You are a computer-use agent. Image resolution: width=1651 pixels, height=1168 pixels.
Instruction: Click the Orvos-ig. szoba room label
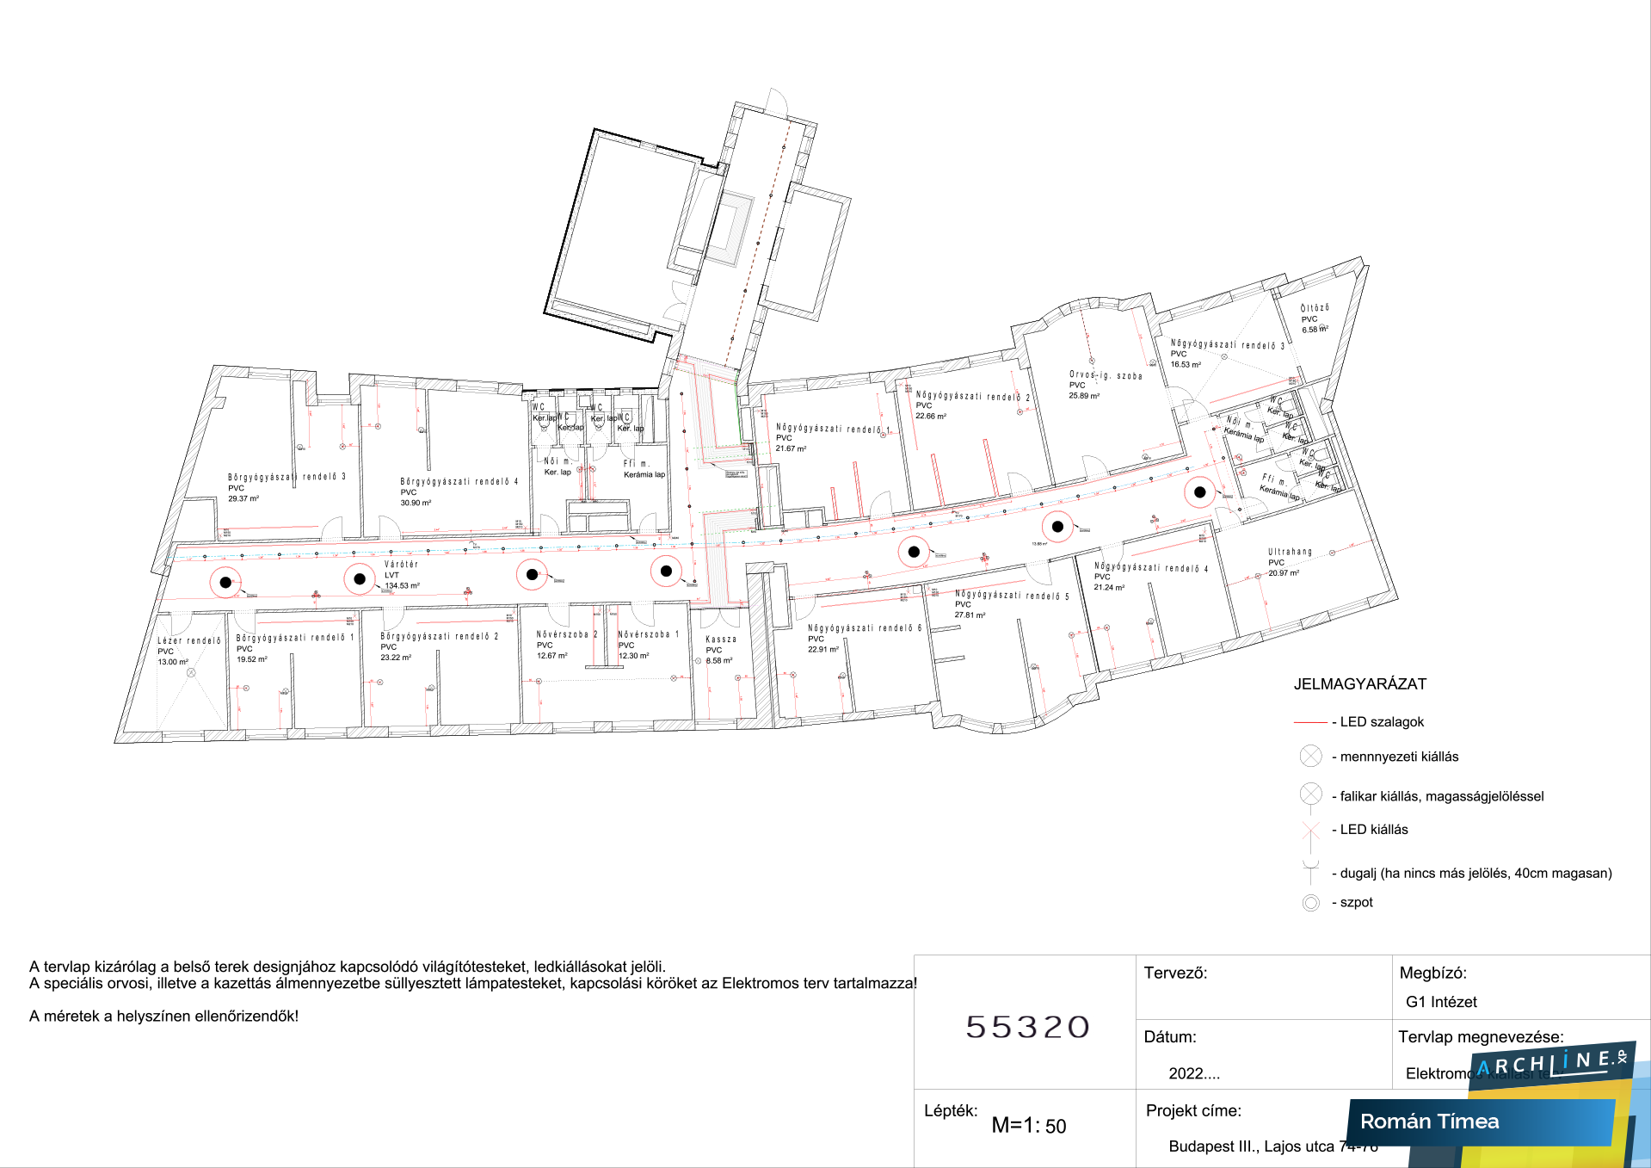click(x=1106, y=375)
